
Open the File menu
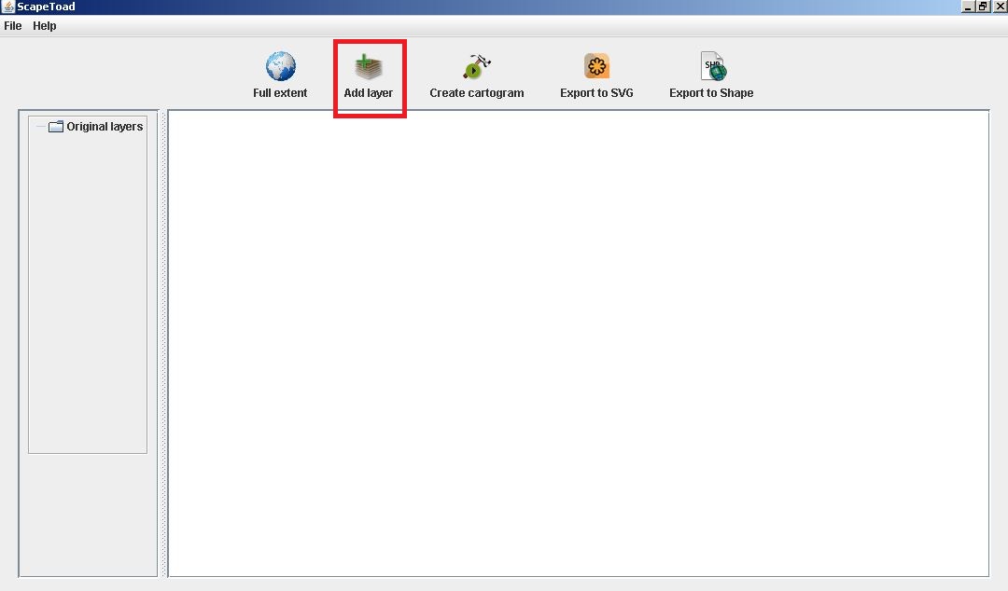coord(13,26)
